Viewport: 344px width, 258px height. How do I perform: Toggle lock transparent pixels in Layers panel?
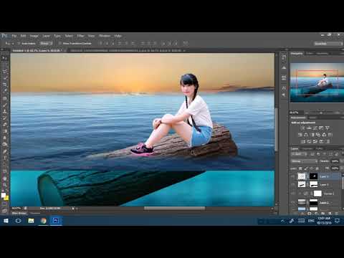[x=300, y=168]
